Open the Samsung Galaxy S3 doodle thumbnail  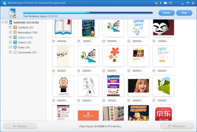(x=138, y=28)
